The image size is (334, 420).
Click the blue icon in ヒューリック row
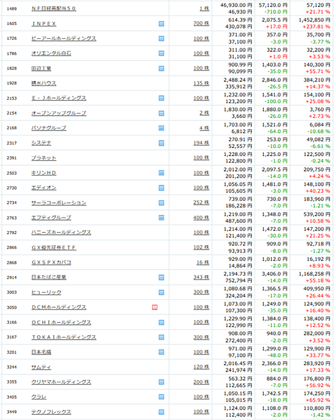click(x=161, y=292)
